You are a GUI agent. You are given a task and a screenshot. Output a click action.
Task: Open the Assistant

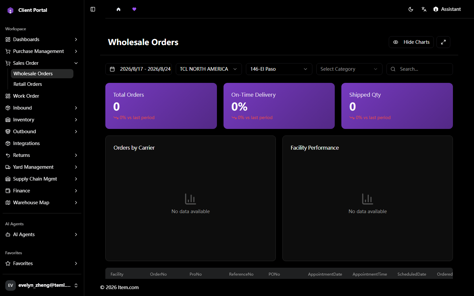click(x=447, y=9)
